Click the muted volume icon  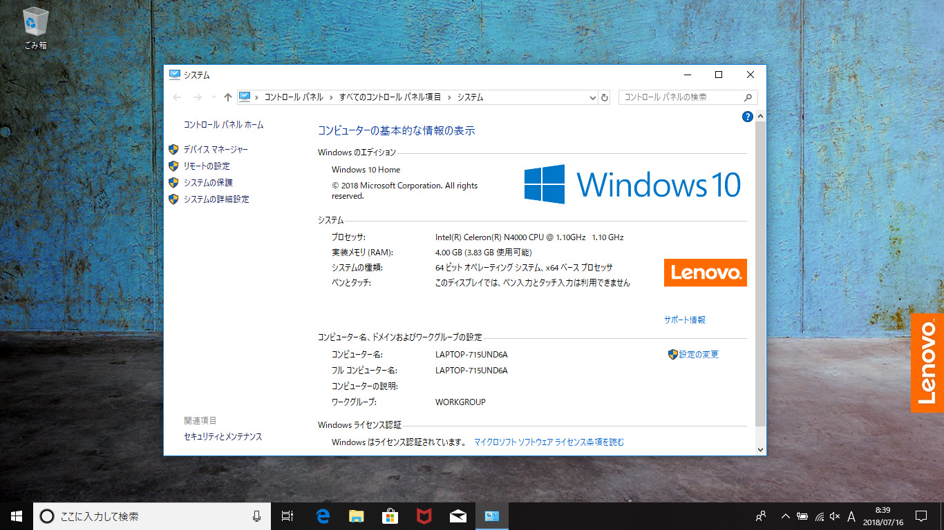point(835,516)
